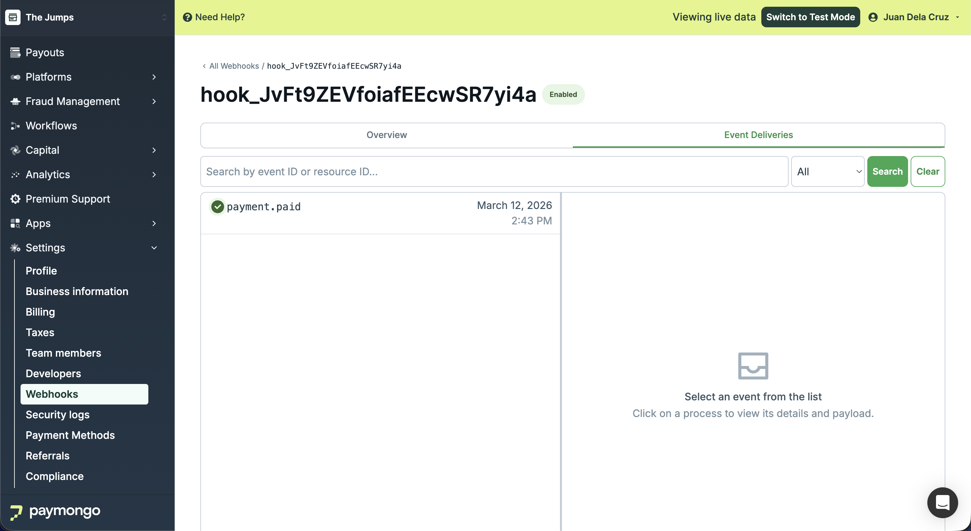The height and width of the screenshot is (531, 971).
Task: Collapse the Settings section
Action: pos(154,248)
